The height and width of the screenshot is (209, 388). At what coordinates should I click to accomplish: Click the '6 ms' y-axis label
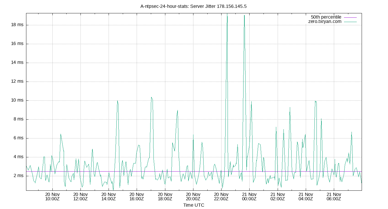(x=18, y=138)
